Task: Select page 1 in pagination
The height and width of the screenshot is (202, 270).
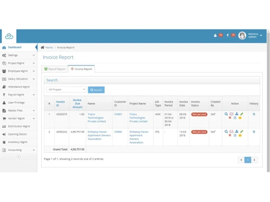Action: [248, 160]
